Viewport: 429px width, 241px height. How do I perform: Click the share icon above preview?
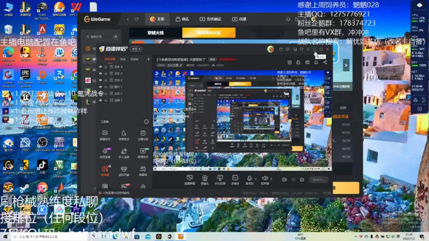click(x=325, y=62)
